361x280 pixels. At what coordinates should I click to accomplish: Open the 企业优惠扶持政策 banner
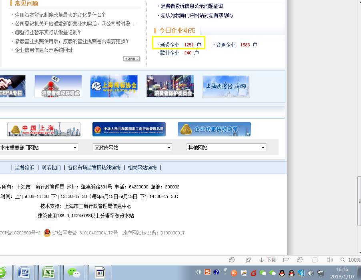214,129
